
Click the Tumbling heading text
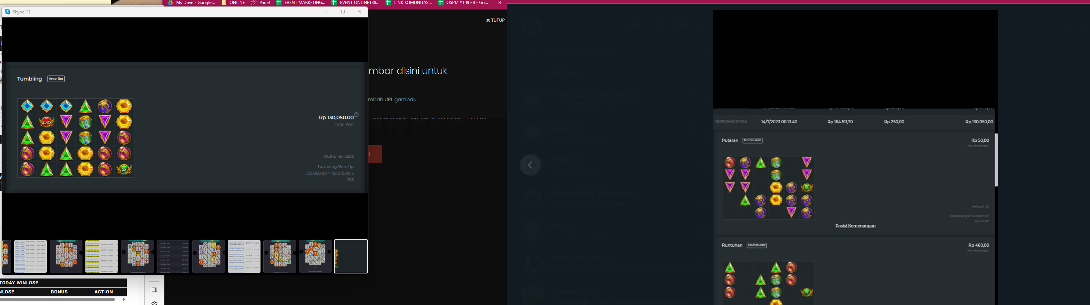(29, 79)
